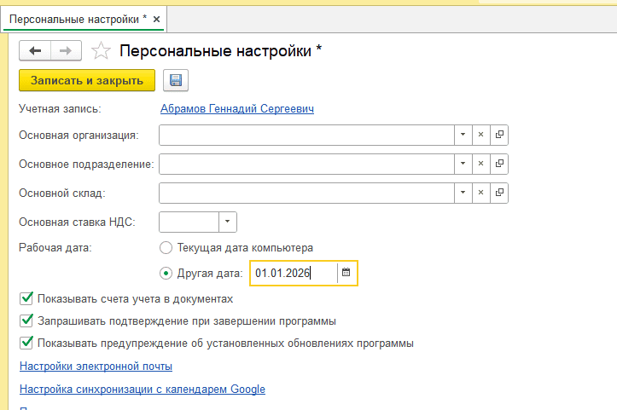The width and height of the screenshot is (617, 410).
Task: Open the Основной склад item form icon
Action: pyautogui.click(x=499, y=193)
